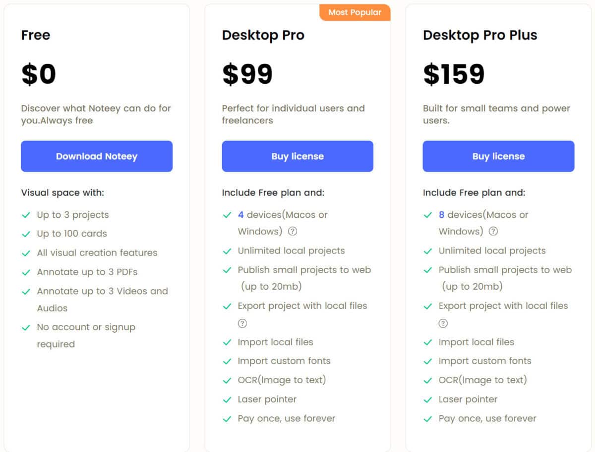Click No account or signup required text

click(x=86, y=336)
